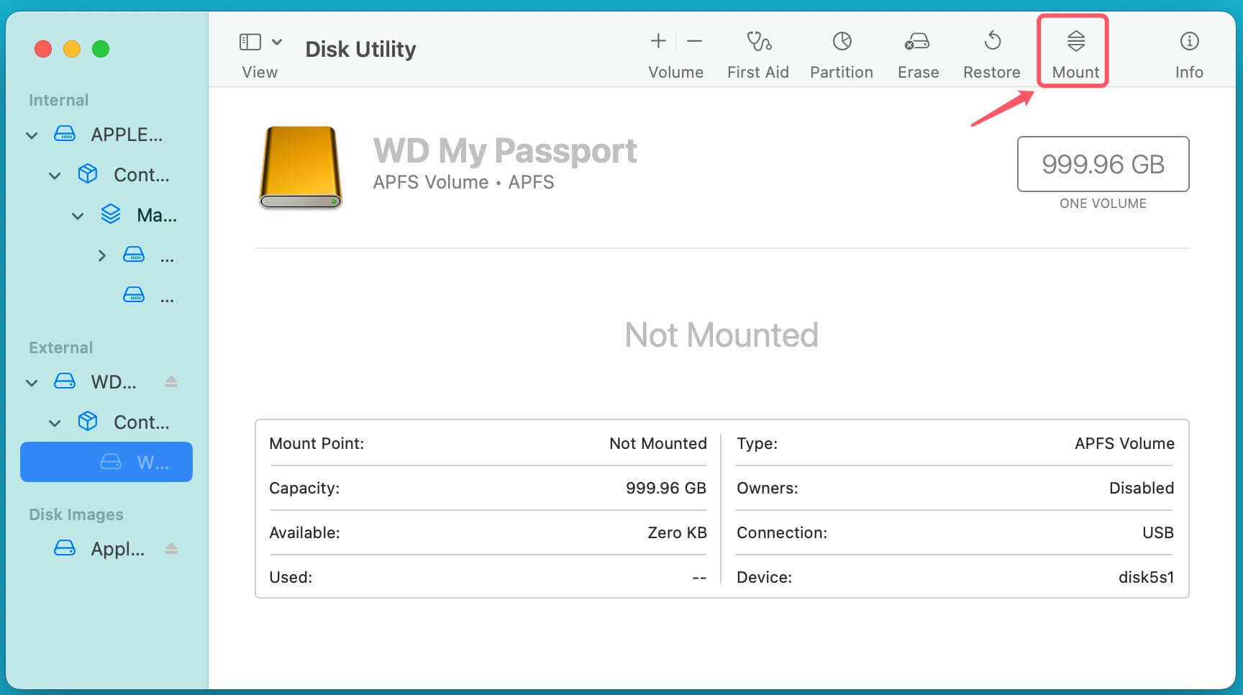Collapse the APPLE internal disk tree
The width and height of the screenshot is (1243, 695).
(x=31, y=135)
